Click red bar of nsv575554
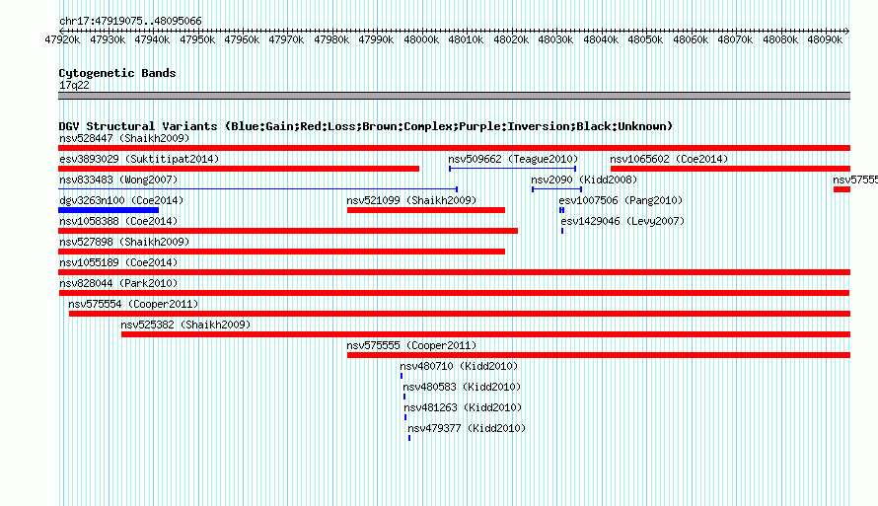The width and height of the screenshot is (878, 506). tap(460, 314)
